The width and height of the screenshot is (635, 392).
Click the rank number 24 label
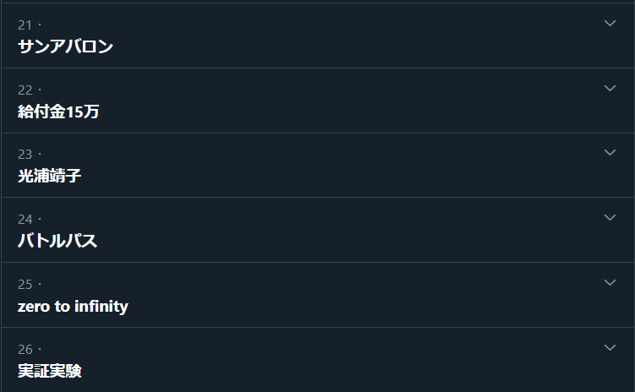pos(25,220)
